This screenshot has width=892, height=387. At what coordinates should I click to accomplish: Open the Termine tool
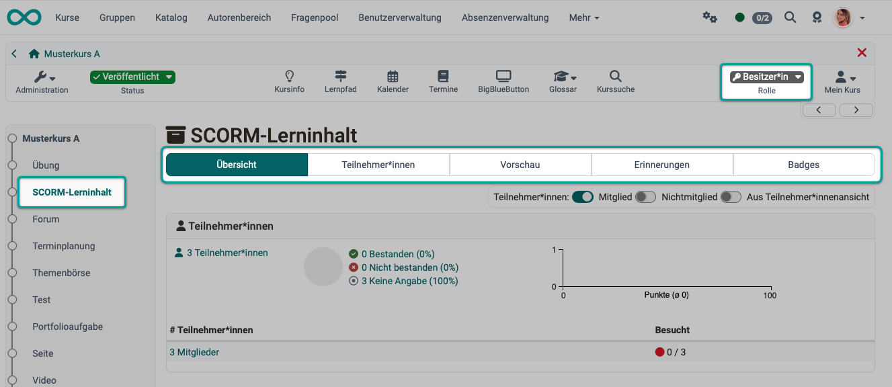click(443, 81)
